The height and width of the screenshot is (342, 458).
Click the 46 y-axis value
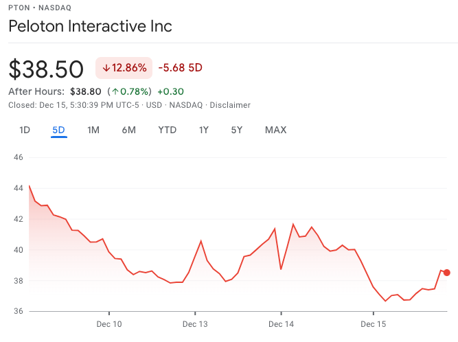pos(19,157)
